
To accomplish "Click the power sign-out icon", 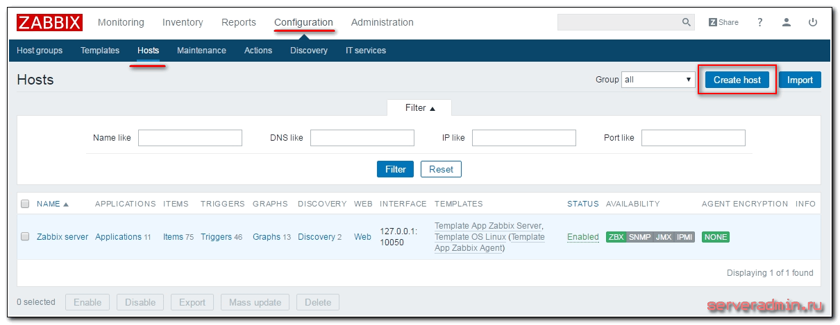I will point(813,22).
